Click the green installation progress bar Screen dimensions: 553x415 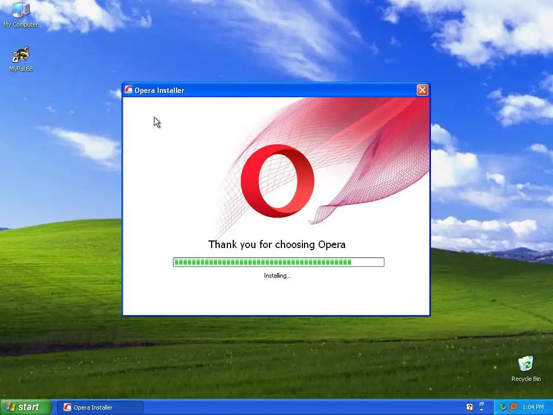(278, 262)
